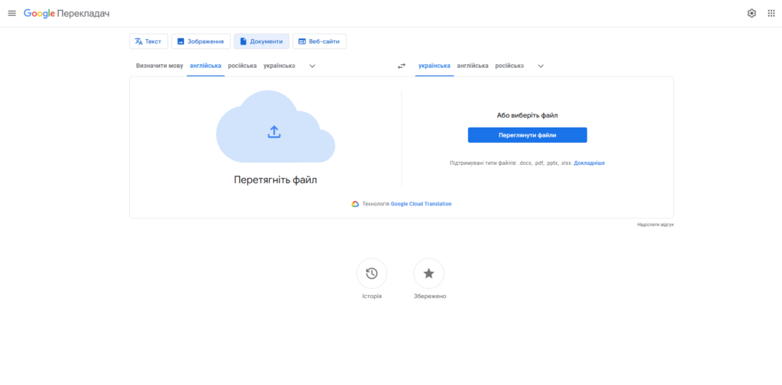Select англійська as target language
The width and height of the screenshot is (782, 385).
click(473, 66)
